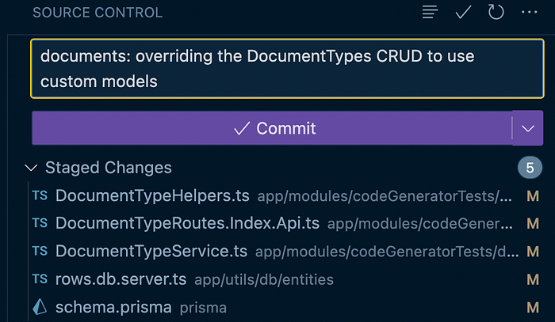Viewport: 555px width, 322px height.
Task: Select DocumentTypeService.ts in staged changes
Action: tap(151, 251)
